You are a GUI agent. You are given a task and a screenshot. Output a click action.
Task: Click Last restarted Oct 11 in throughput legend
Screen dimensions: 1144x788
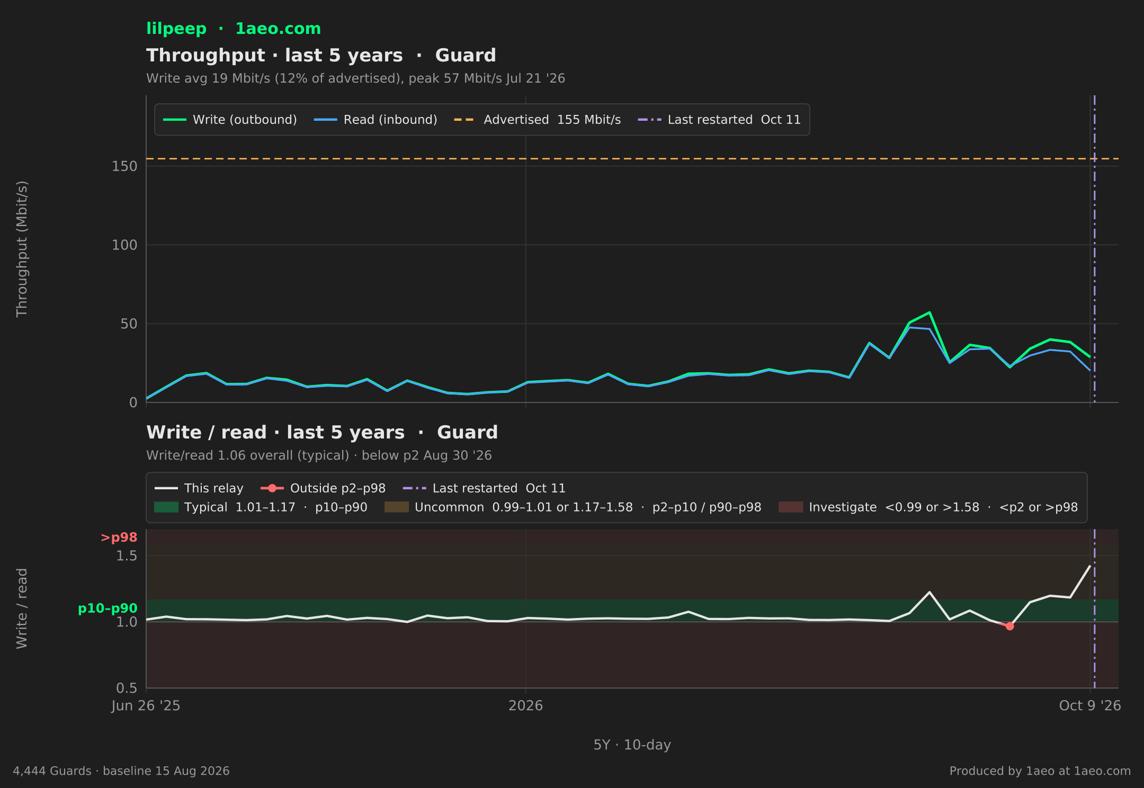pos(719,120)
